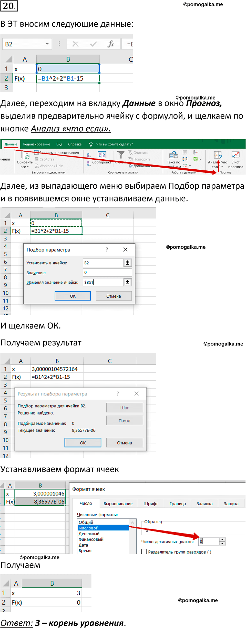Close the Подбор параметра dialog
The height and width of the screenshot is (628, 246).
pyautogui.click(x=125, y=249)
